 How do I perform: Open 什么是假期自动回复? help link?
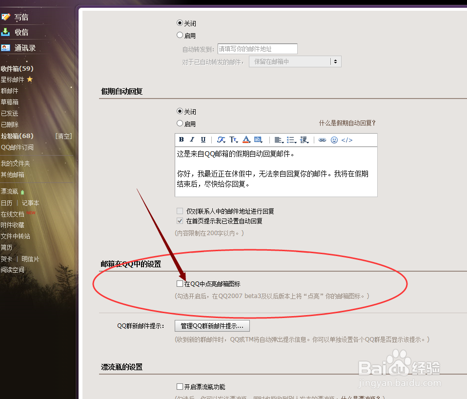[x=347, y=123]
